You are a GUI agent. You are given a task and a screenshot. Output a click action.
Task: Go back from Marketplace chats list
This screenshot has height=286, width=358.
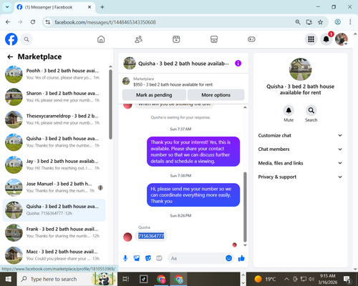click(x=10, y=56)
